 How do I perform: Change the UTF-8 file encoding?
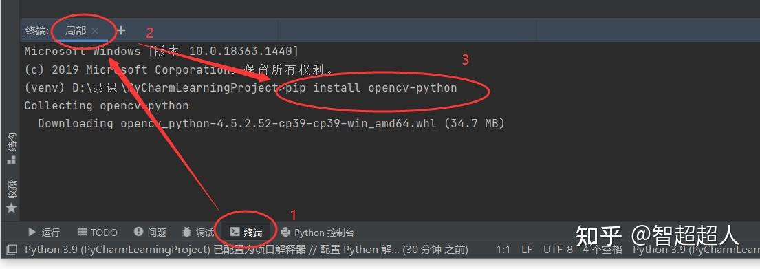coord(558,250)
